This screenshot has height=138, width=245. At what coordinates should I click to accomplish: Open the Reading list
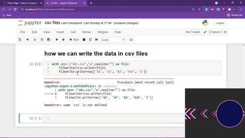tap(235, 15)
